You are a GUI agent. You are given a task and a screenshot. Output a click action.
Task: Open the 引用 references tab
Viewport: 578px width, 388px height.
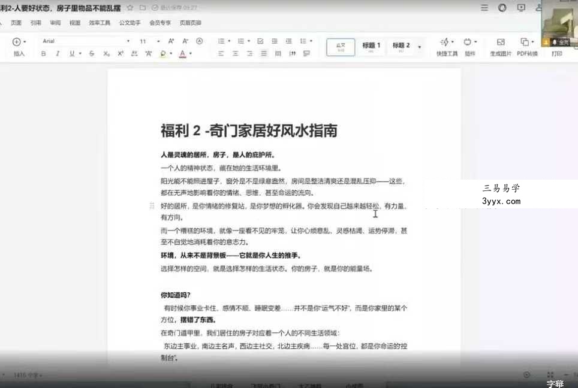point(36,23)
